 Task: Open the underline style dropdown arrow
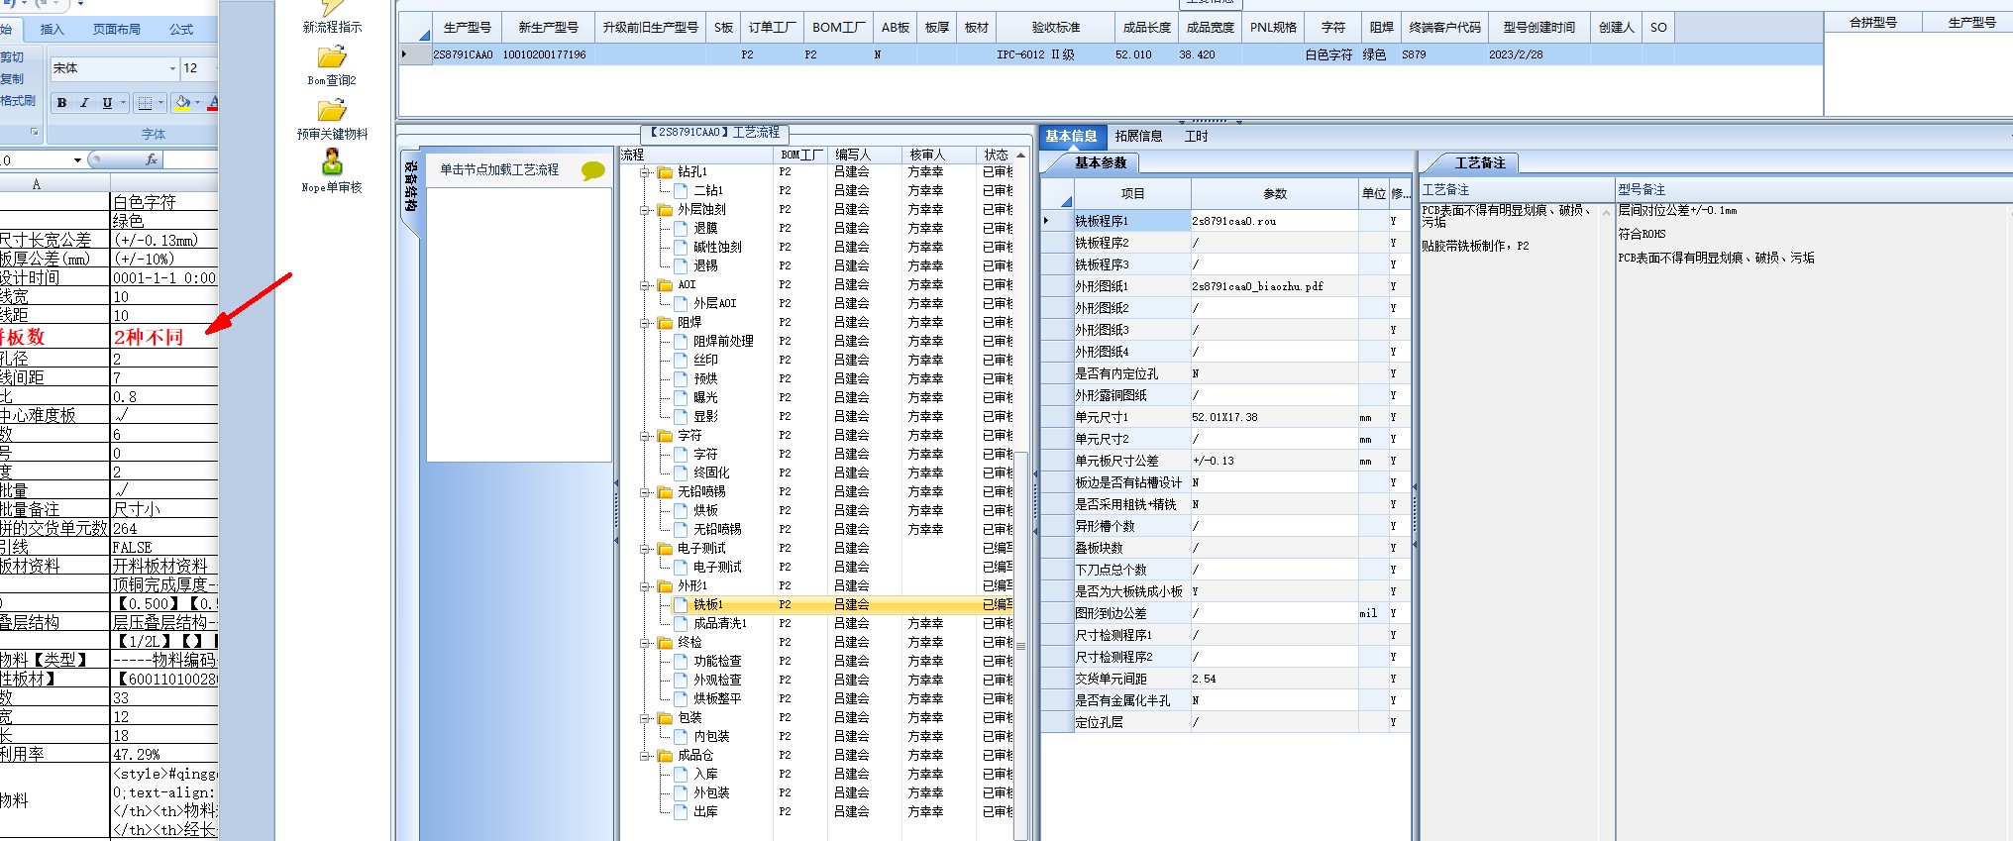coord(123,102)
